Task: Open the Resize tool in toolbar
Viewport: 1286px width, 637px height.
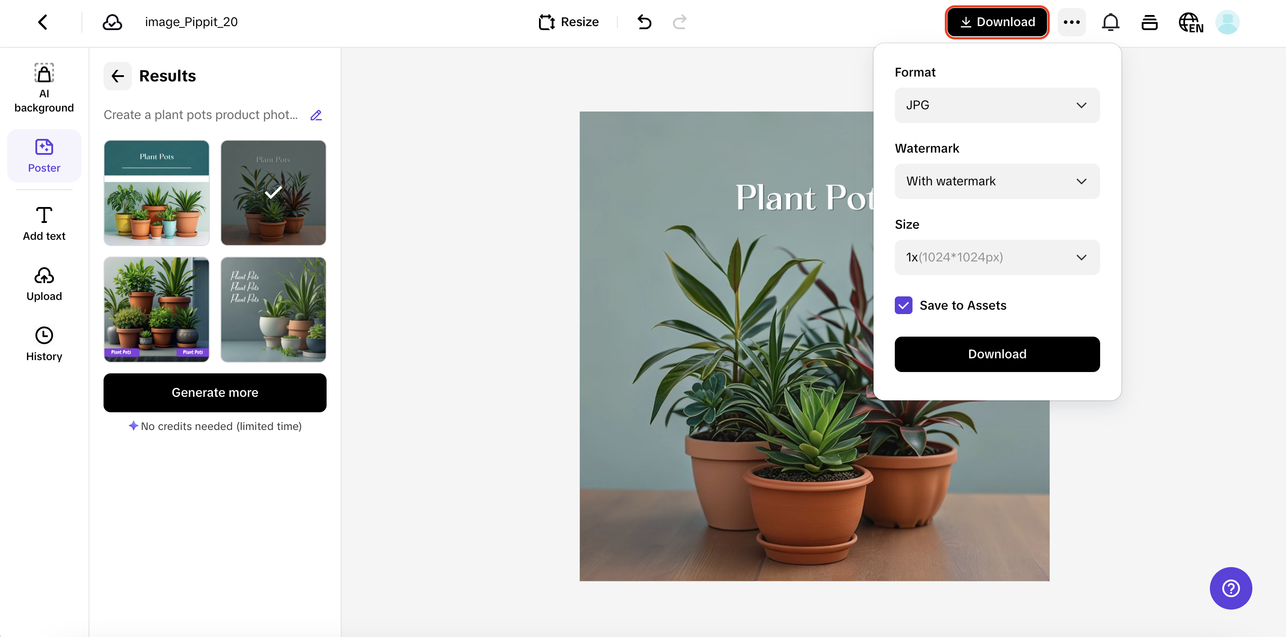Action: (x=568, y=22)
